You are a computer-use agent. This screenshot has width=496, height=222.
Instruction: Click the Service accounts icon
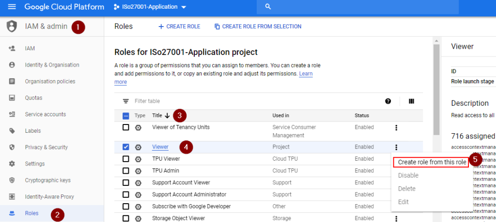pos(12,114)
